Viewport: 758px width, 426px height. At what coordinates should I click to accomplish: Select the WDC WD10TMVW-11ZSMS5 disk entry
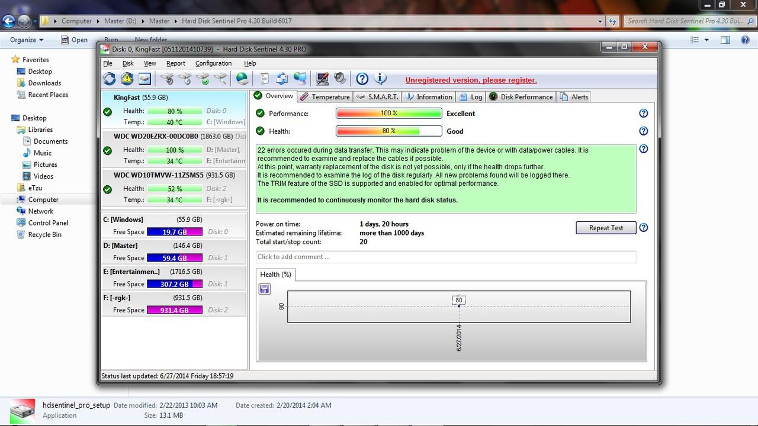pyautogui.click(x=174, y=188)
